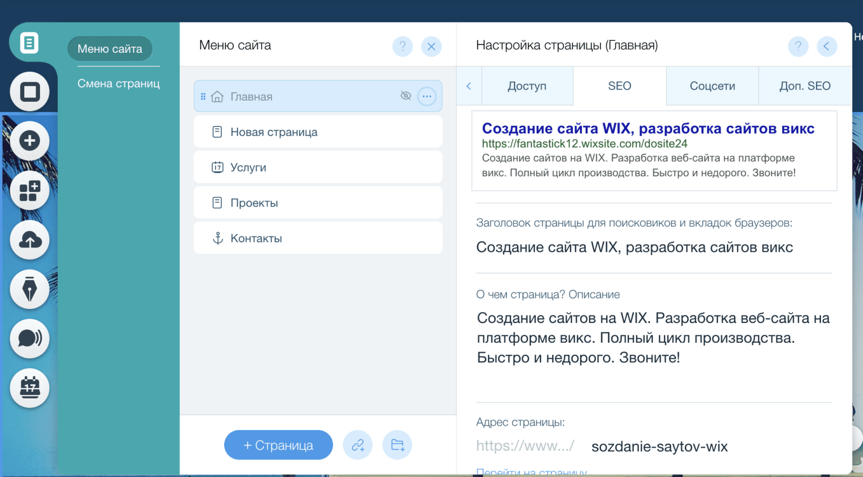Open Смена страниц transitions section
Viewport: 863px width, 477px height.
pos(119,84)
